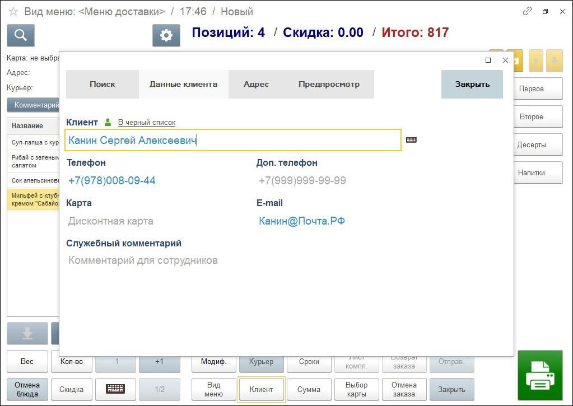Click the Телефон number field
This screenshot has height=406, width=573.
[157, 181]
